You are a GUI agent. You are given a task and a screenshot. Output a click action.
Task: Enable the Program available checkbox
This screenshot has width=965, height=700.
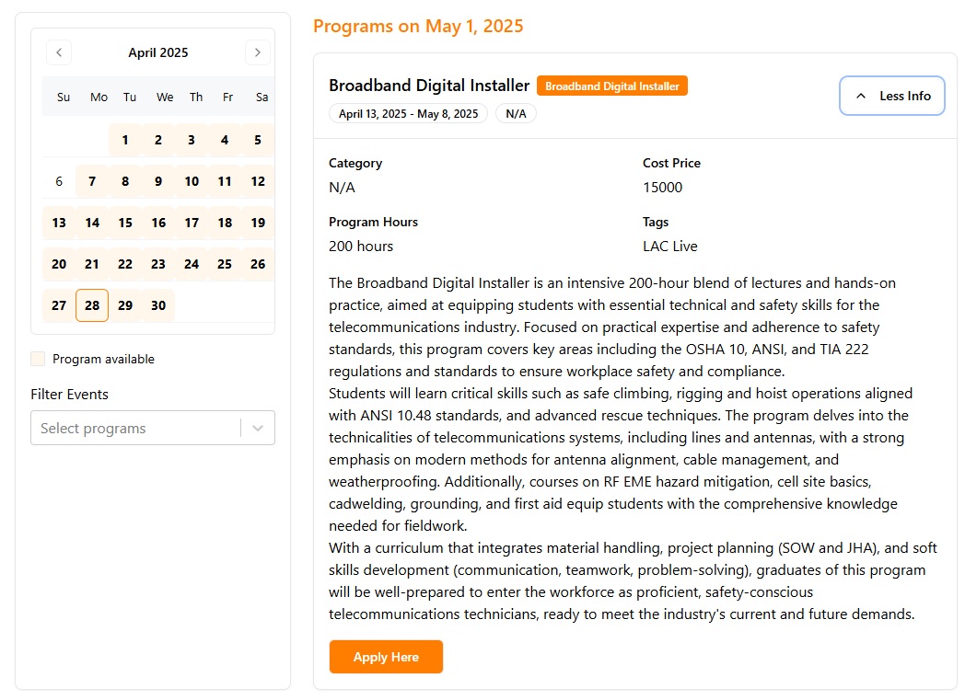pos(38,359)
